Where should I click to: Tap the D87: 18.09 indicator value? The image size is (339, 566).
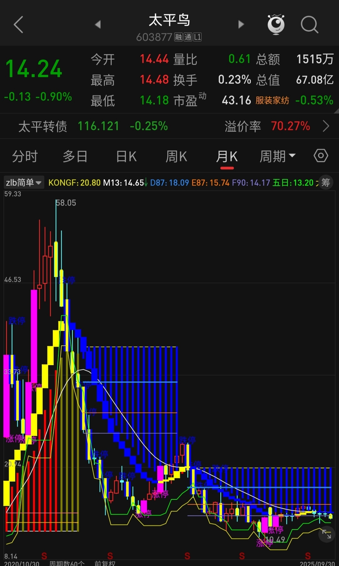coord(169,183)
